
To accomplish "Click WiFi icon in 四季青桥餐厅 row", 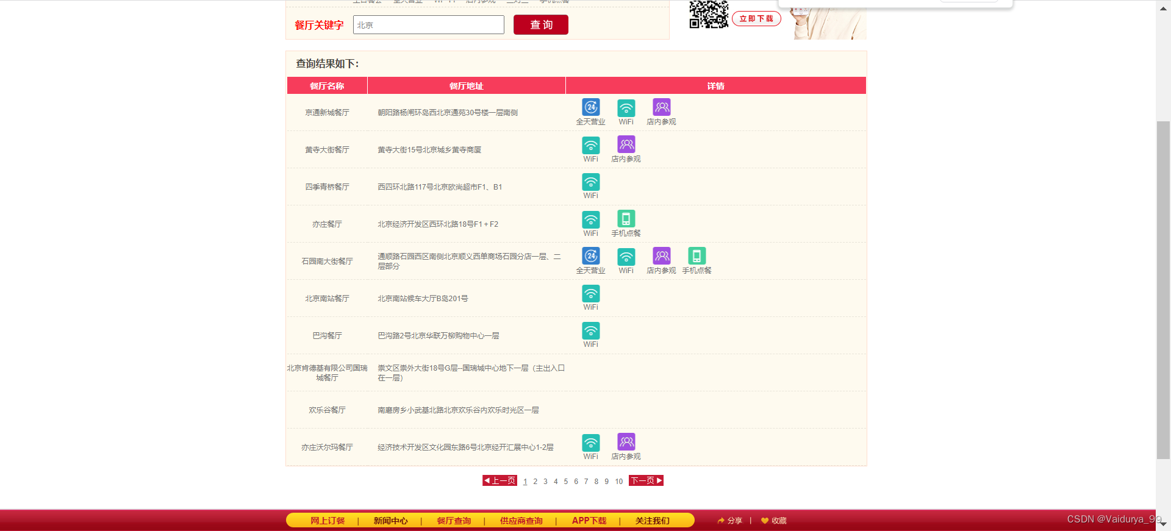I will click(590, 182).
